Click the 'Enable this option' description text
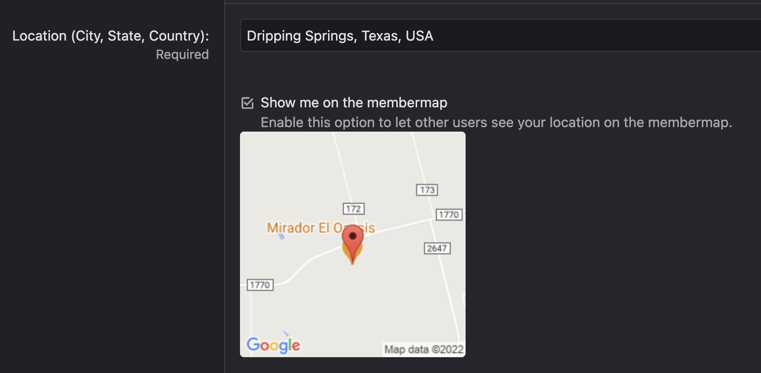This screenshot has height=373, width=761. click(496, 122)
